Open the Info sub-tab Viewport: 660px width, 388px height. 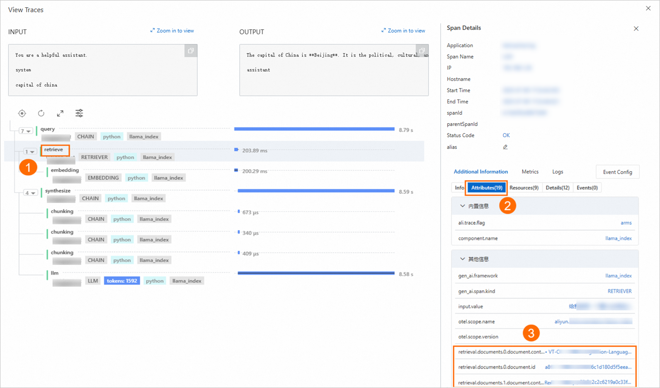click(459, 188)
